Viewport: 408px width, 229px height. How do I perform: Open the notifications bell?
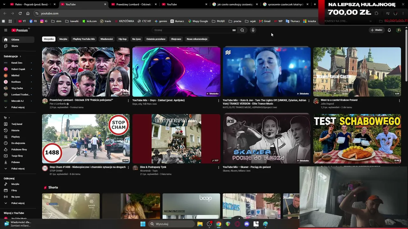pyautogui.click(x=389, y=30)
